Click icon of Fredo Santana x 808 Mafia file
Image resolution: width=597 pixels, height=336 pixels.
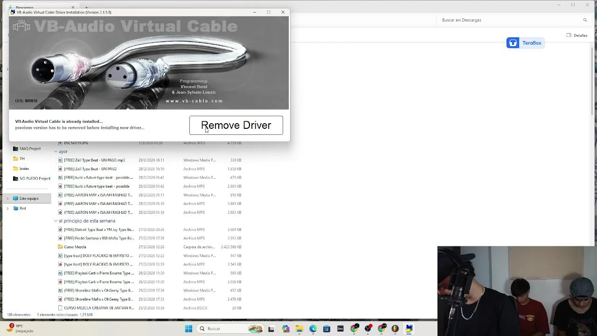(x=60, y=238)
